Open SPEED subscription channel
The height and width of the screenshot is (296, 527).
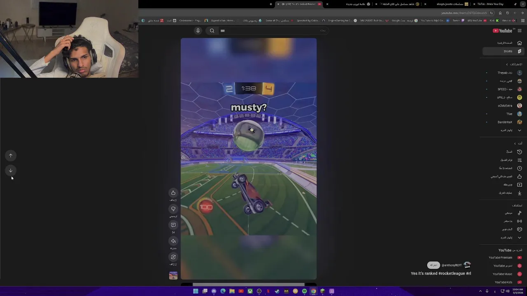tap(503, 89)
